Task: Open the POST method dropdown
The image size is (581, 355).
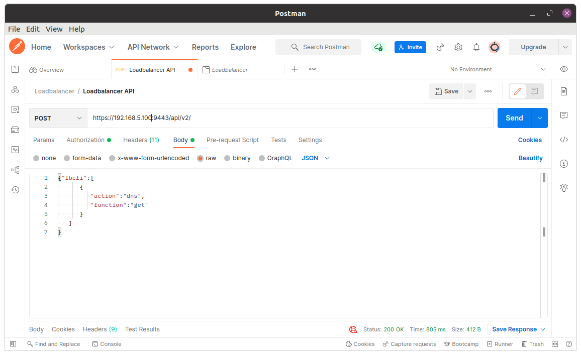Action: [x=58, y=118]
